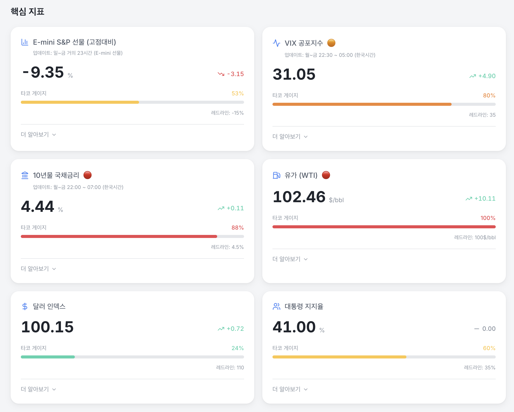Viewport: 514px width, 412px height.
Task: Click the fuel pump icon next to 유가 (WTI)
Action: pyautogui.click(x=276, y=175)
